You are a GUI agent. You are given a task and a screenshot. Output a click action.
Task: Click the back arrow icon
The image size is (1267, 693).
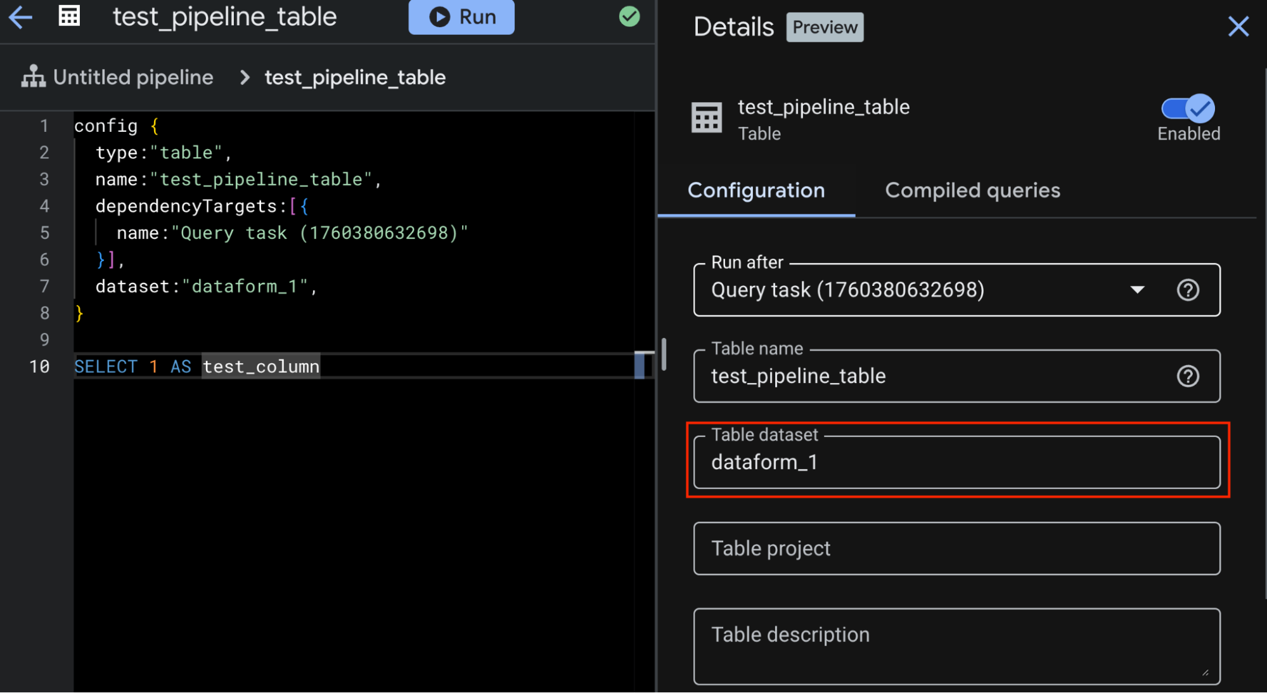tap(20, 17)
